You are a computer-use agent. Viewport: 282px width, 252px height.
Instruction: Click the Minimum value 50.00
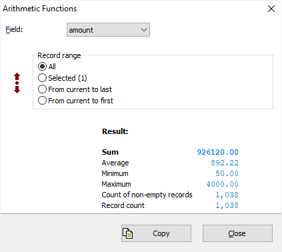click(227, 173)
